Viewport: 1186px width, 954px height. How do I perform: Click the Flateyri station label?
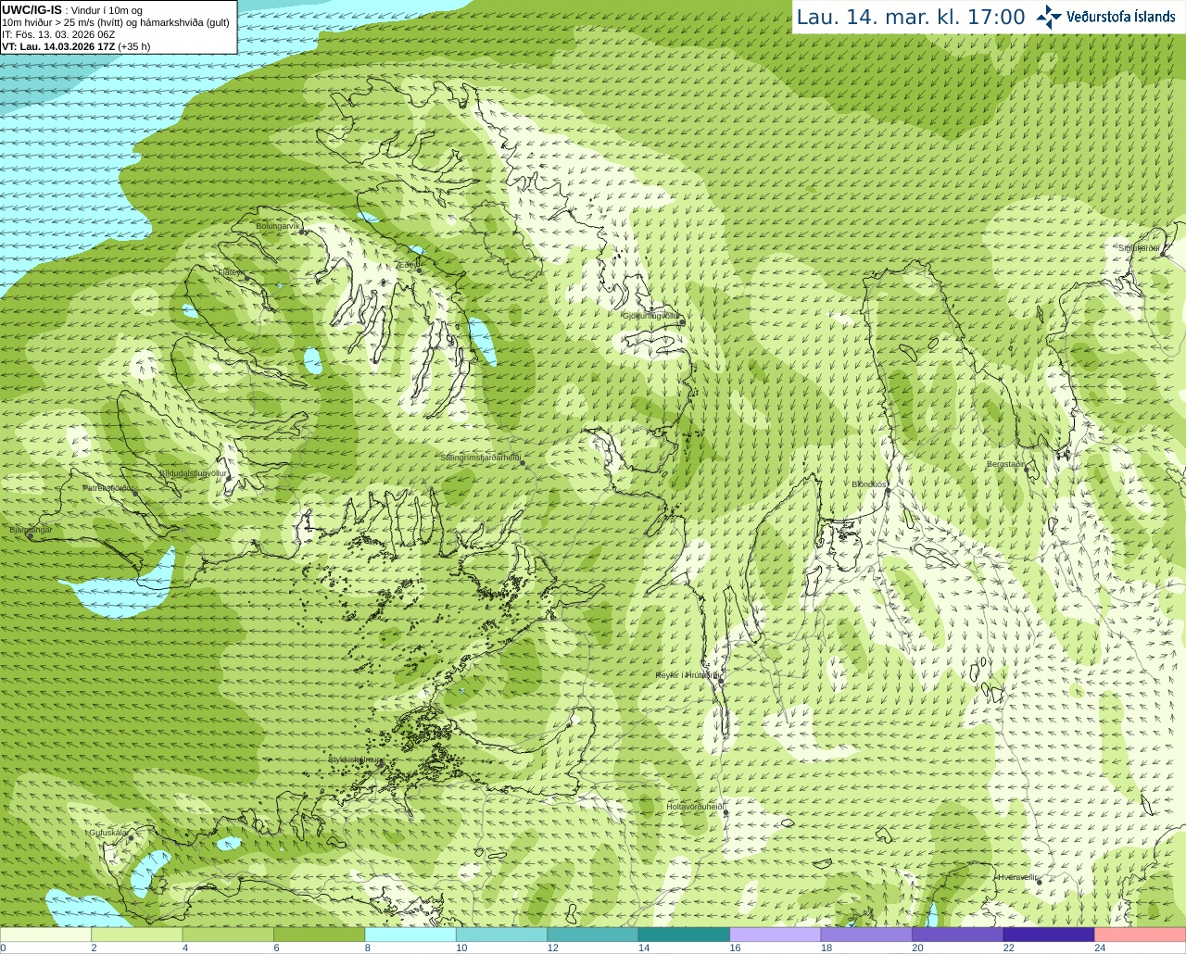pos(232,272)
